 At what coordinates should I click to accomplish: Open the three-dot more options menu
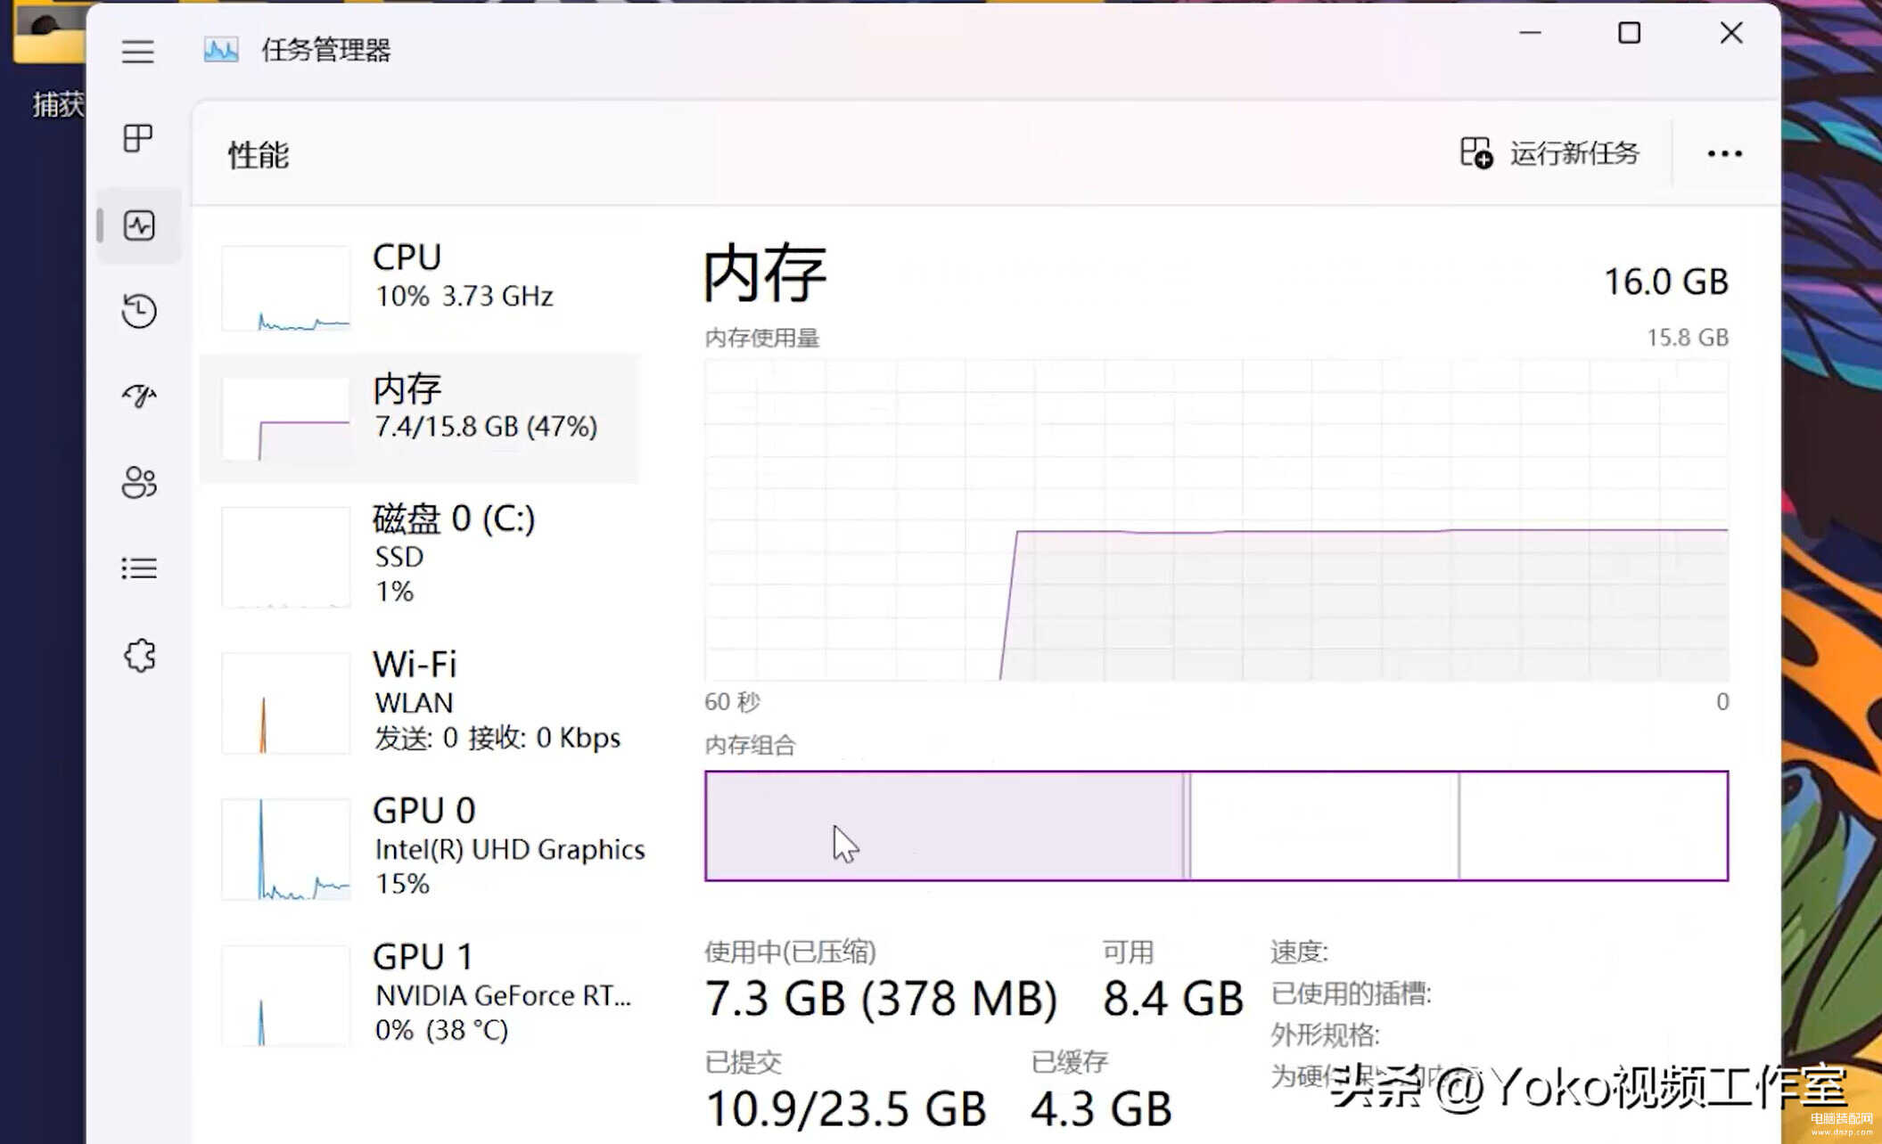1724,154
